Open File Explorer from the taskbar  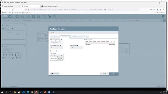click(x=15, y=92)
